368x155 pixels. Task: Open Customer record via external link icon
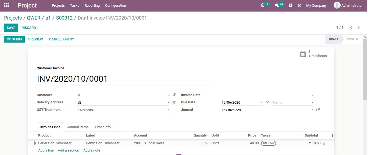click(174, 95)
